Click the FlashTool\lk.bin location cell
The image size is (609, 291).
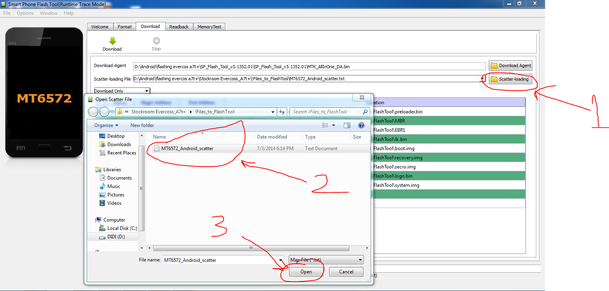(x=448, y=139)
